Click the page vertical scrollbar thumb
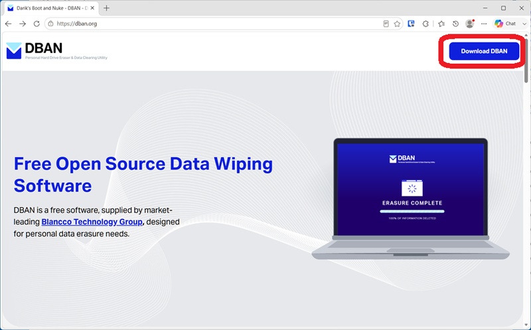 (x=526, y=60)
